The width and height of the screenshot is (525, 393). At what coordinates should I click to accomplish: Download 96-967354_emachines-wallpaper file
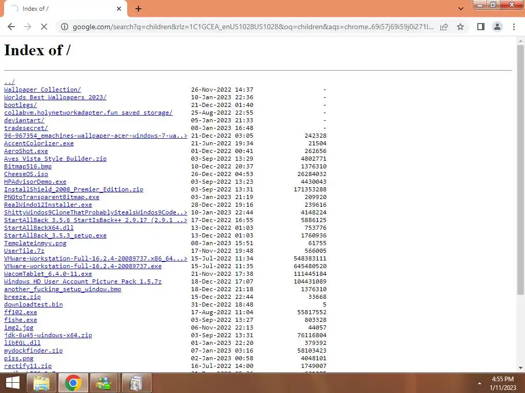96,136
